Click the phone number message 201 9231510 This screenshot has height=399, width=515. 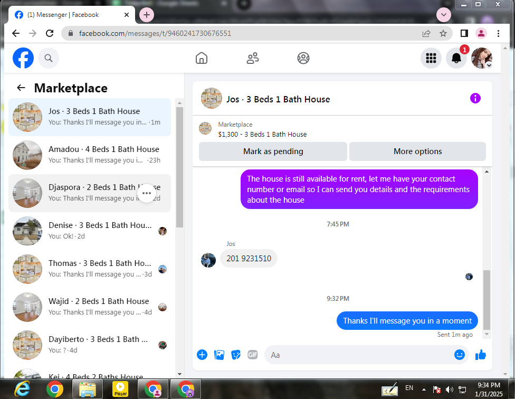pyautogui.click(x=249, y=259)
